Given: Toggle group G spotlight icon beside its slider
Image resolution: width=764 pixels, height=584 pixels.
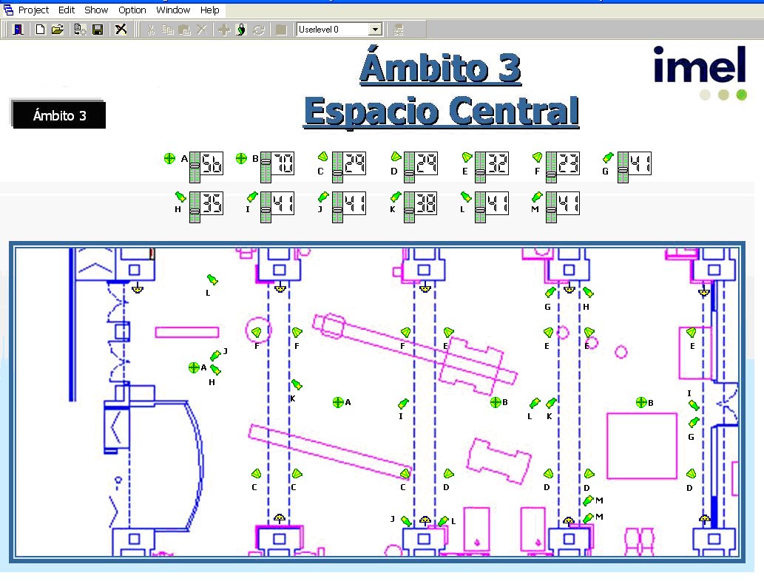Looking at the screenshot, I should 608,157.
